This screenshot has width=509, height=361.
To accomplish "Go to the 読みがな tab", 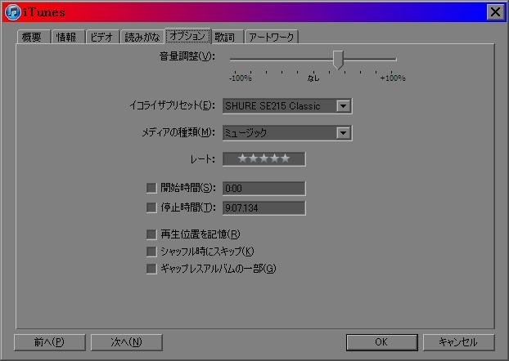I will (142, 37).
